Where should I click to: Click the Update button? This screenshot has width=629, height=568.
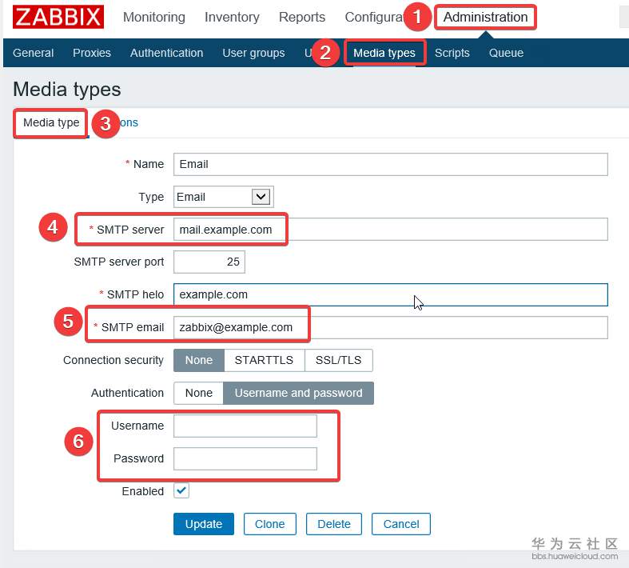[x=204, y=524]
